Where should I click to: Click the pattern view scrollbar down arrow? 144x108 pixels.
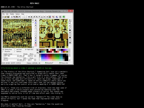(33, 47)
